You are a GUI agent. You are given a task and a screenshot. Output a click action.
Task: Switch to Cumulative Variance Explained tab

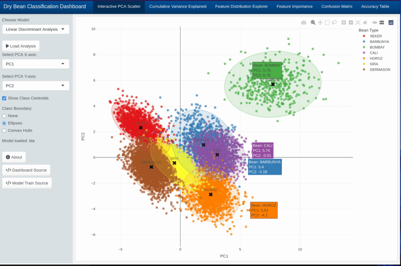click(178, 7)
